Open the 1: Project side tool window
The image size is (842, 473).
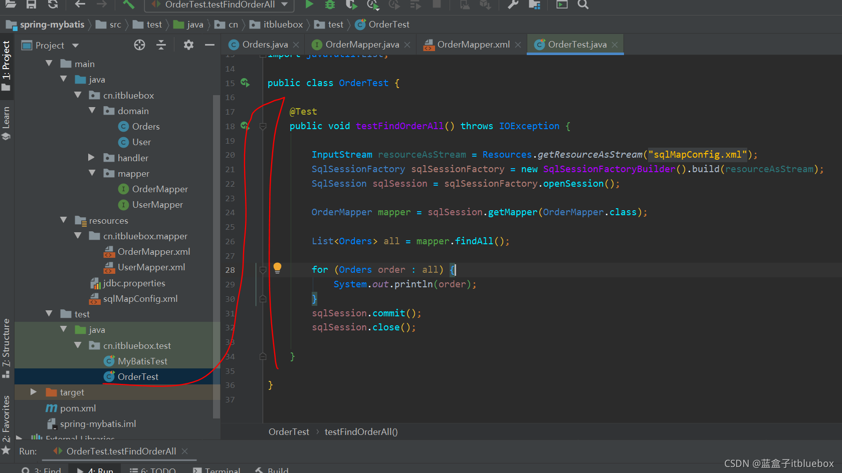6,65
